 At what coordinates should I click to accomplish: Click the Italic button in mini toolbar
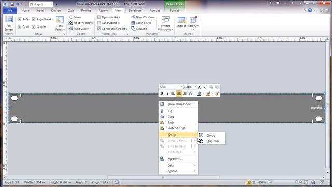click(x=167, y=94)
